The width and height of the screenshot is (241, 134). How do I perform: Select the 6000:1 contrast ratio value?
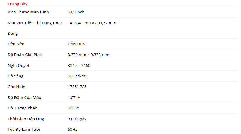pos(74,108)
